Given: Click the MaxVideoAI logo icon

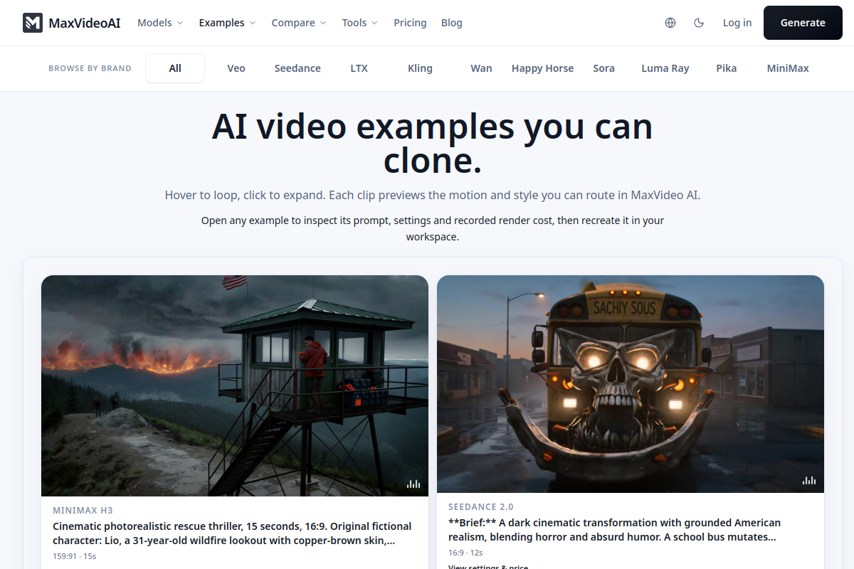Looking at the screenshot, I should pos(33,23).
